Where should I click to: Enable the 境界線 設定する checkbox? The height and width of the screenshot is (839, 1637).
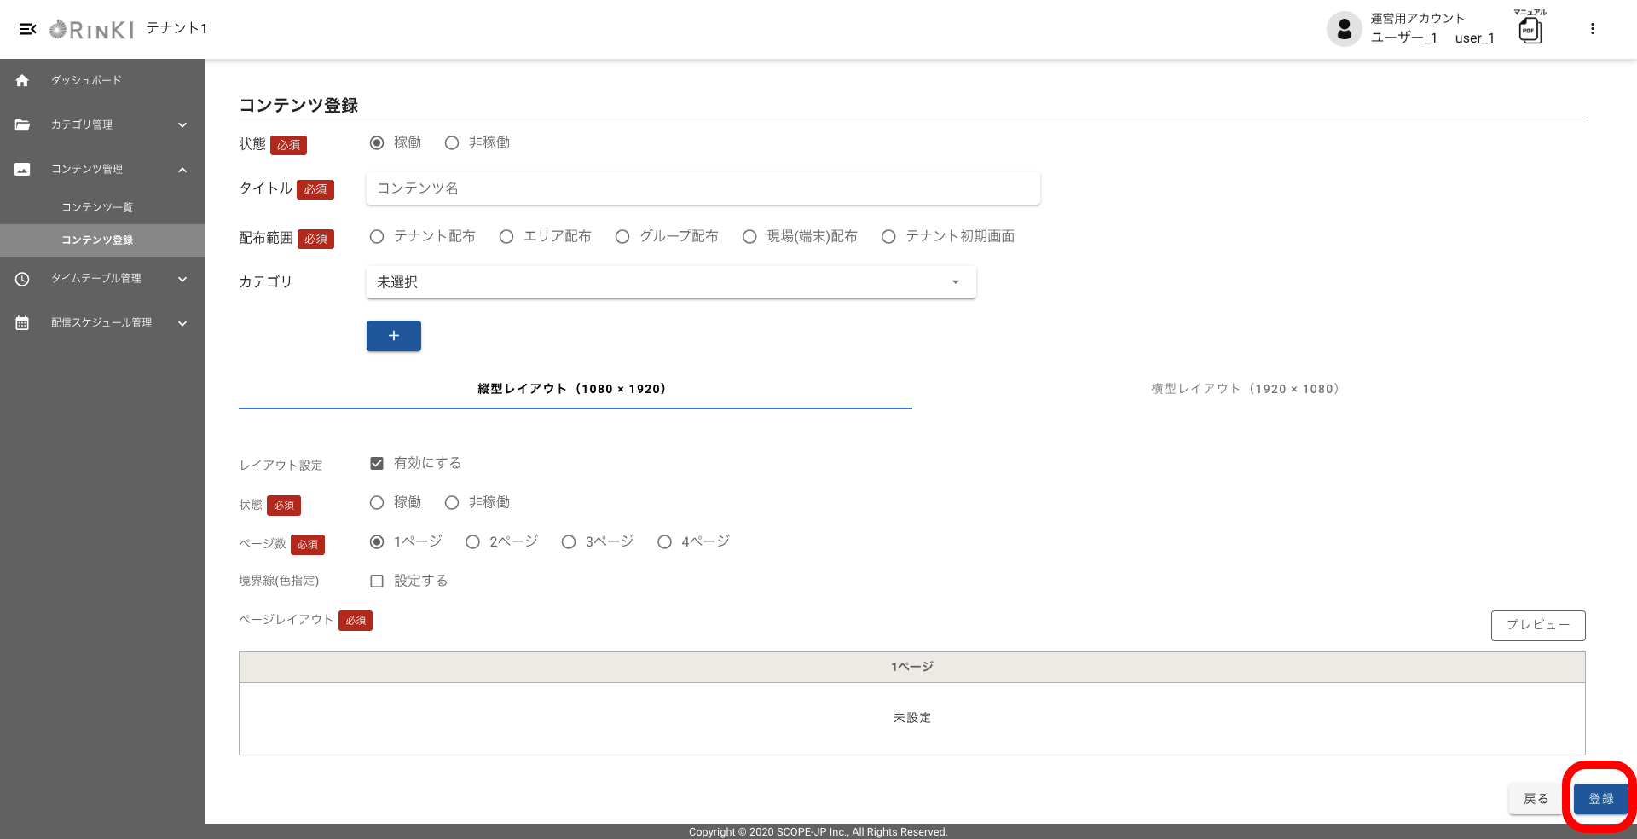tap(377, 581)
